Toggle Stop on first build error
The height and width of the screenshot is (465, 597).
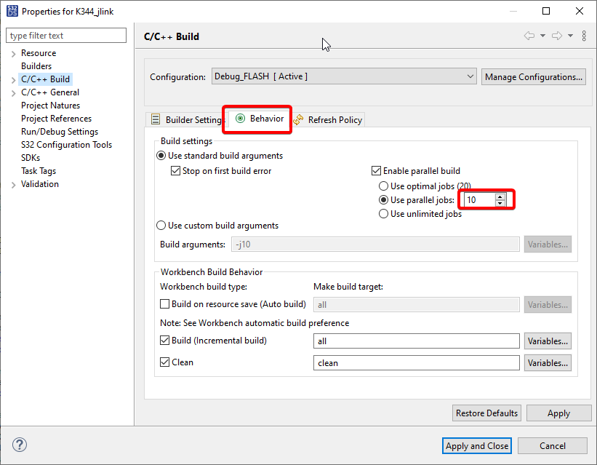tap(175, 171)
